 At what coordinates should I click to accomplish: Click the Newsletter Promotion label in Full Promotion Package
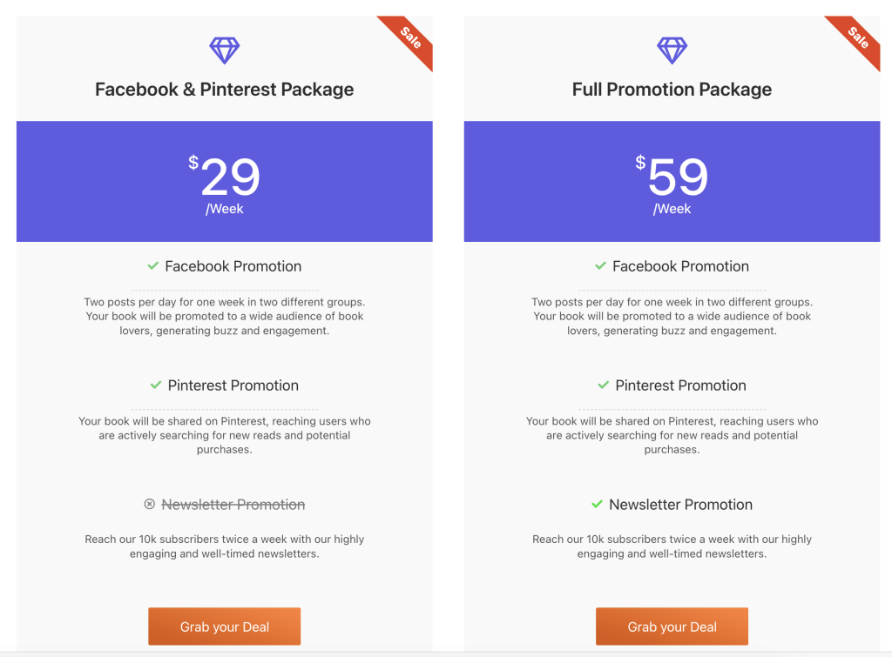coord(680,505)
